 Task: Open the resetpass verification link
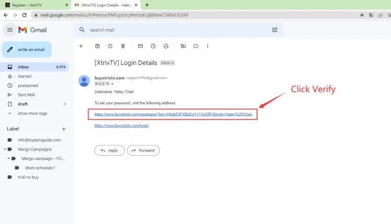pos(173,115)
